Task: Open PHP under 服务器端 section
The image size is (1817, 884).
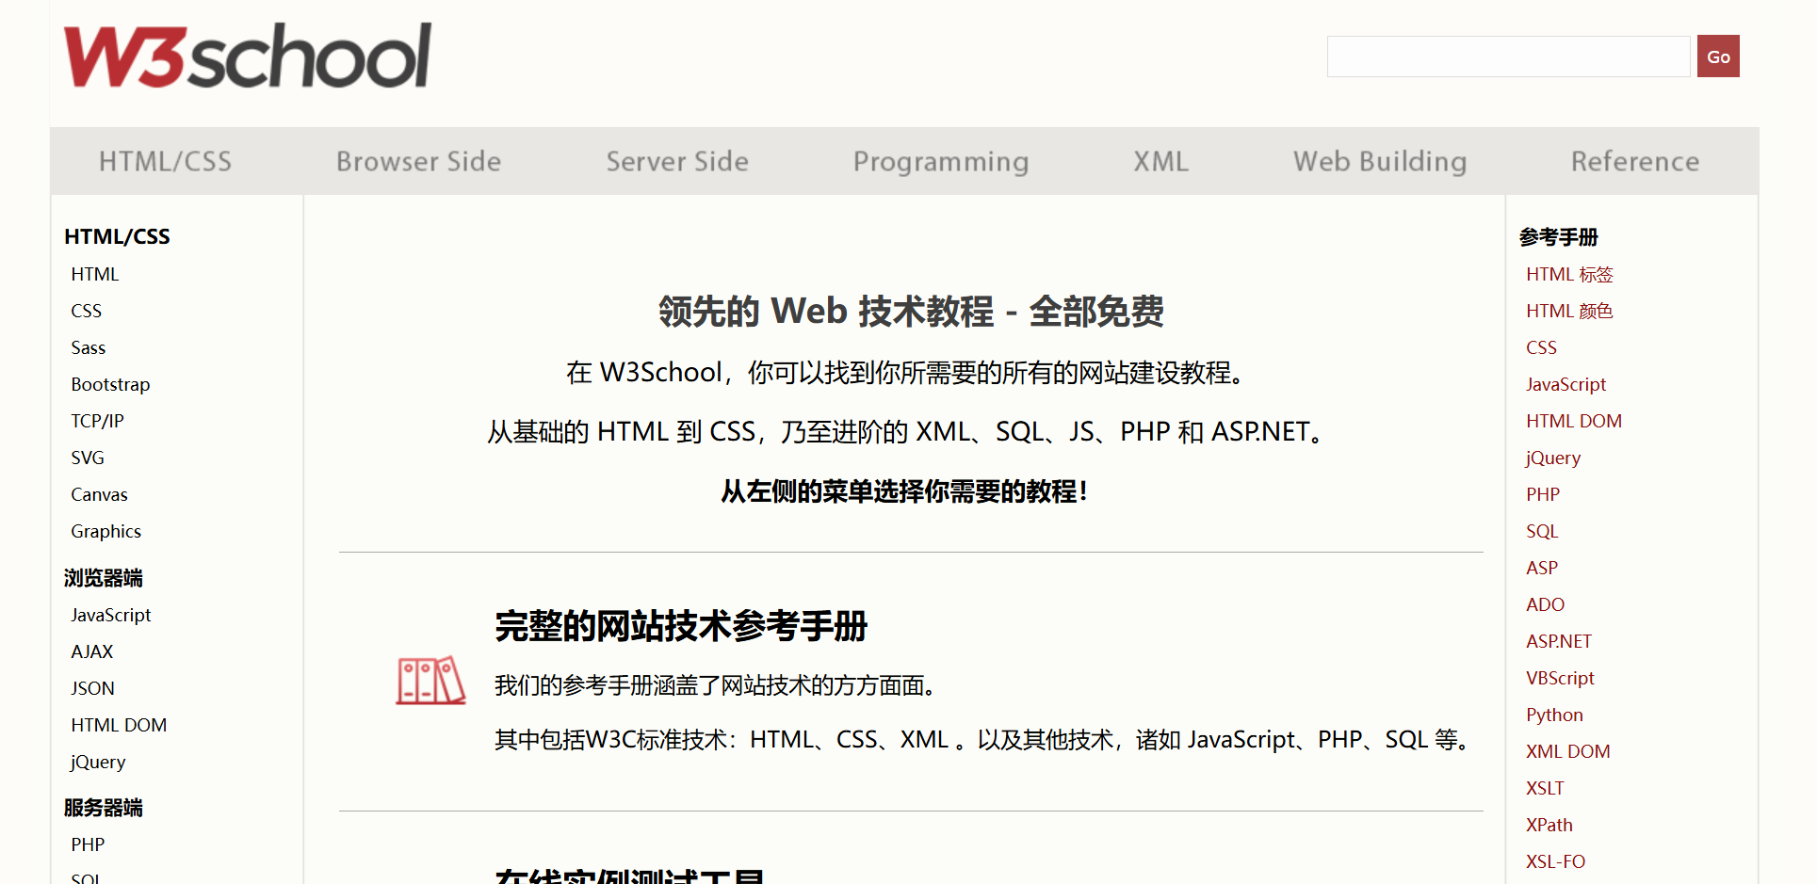Action: click(88, 844)
